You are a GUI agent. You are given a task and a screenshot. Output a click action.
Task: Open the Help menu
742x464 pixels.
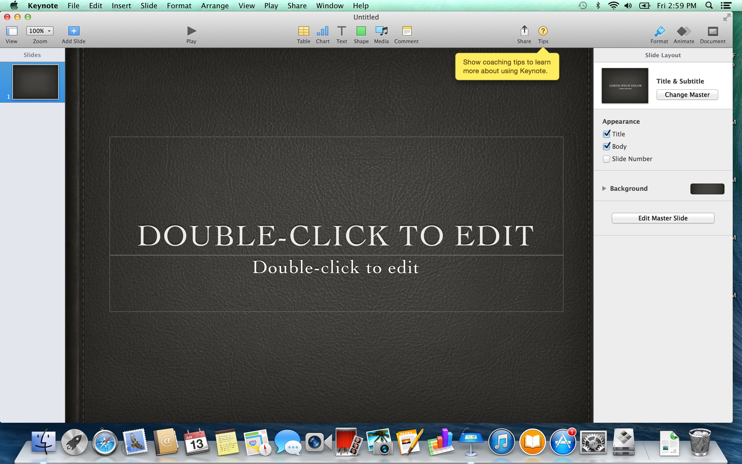pyautogui.click(x=361, y=5)
